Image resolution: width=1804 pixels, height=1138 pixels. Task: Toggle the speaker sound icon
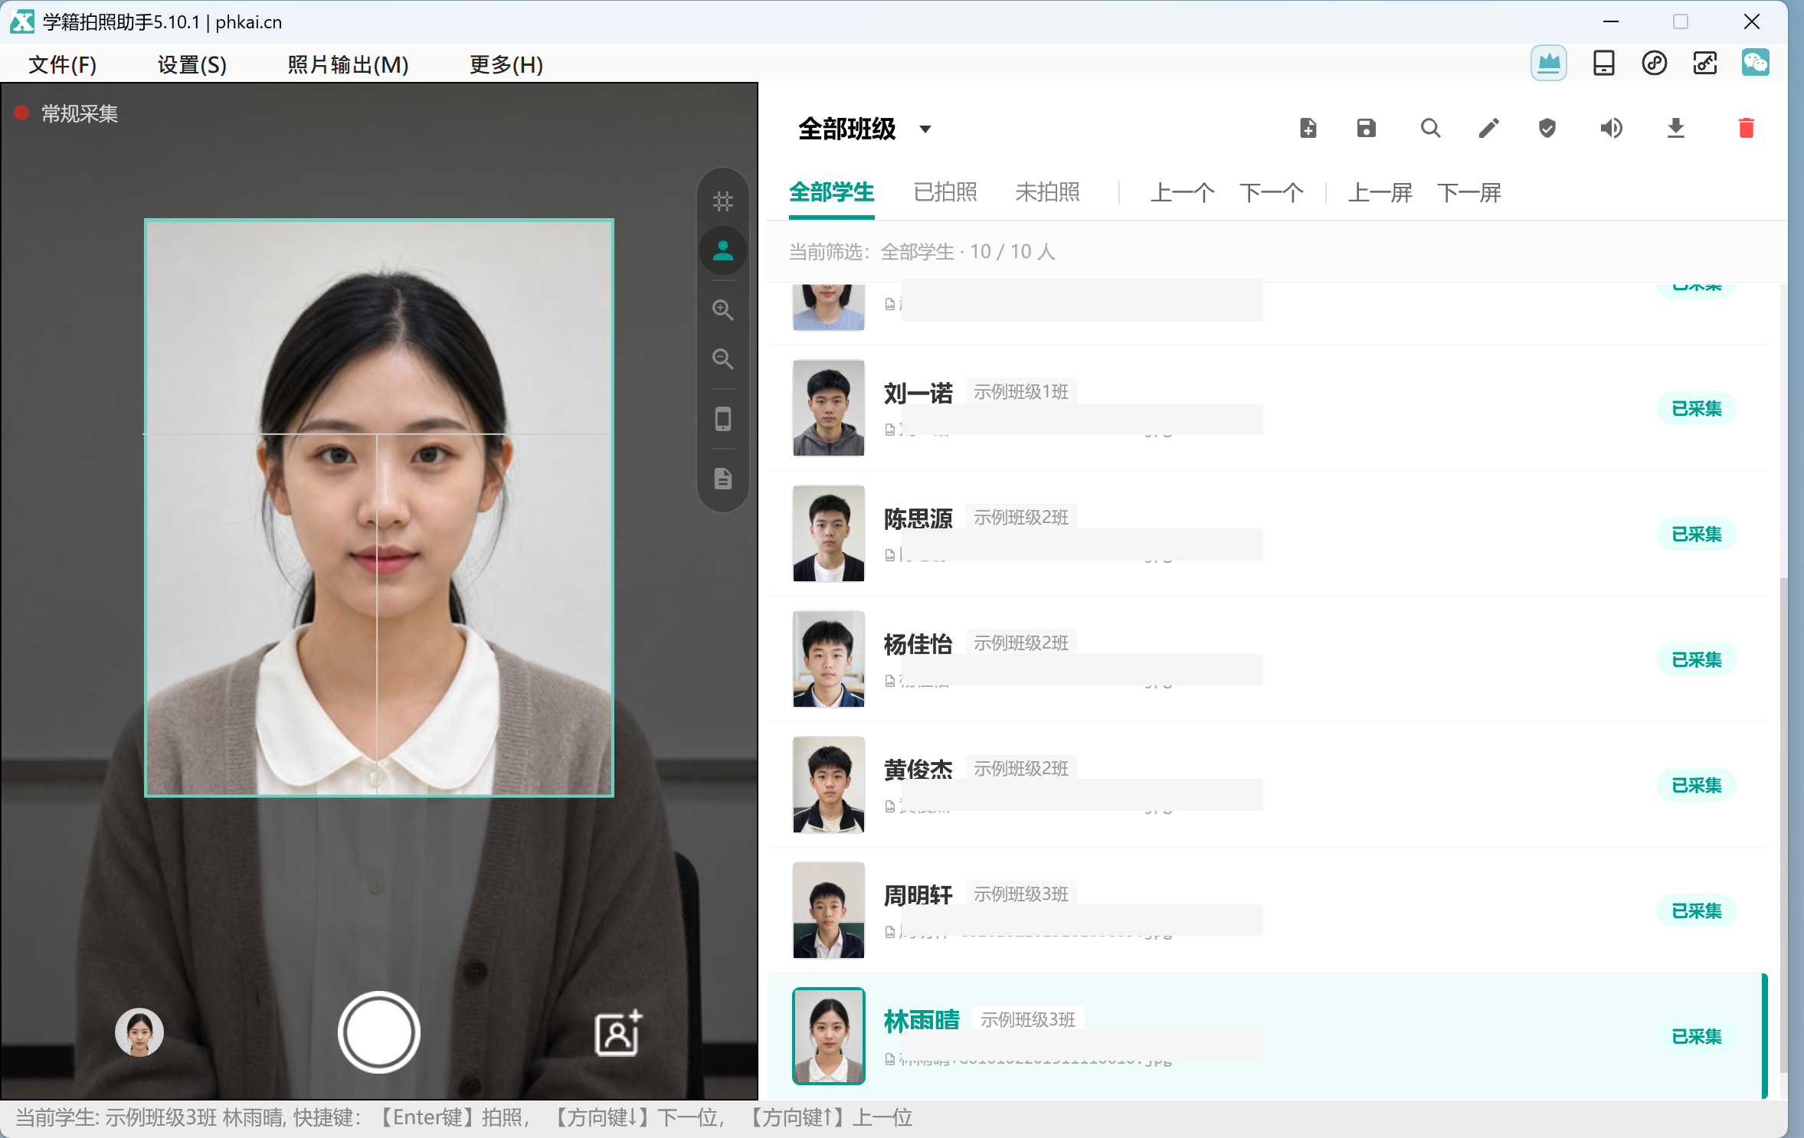(1611, 128)
